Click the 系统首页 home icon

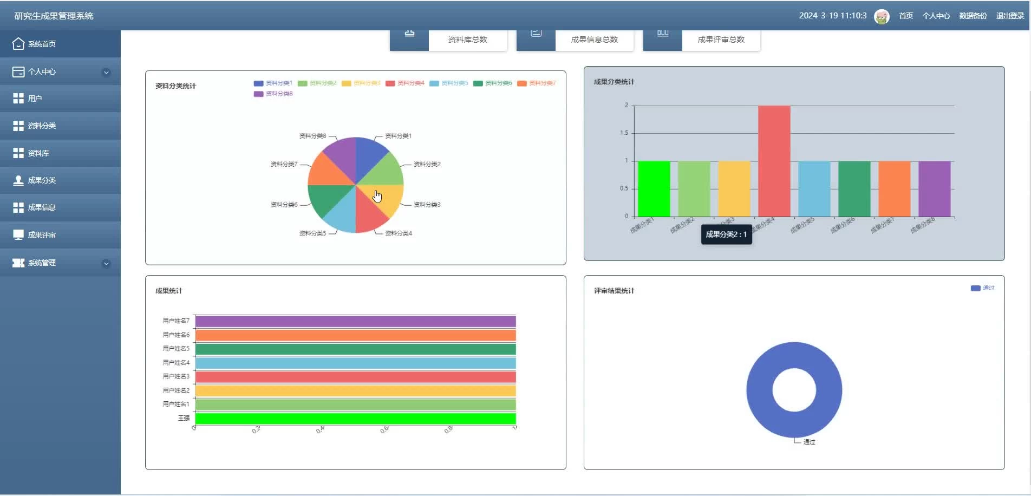coord(18,44)
